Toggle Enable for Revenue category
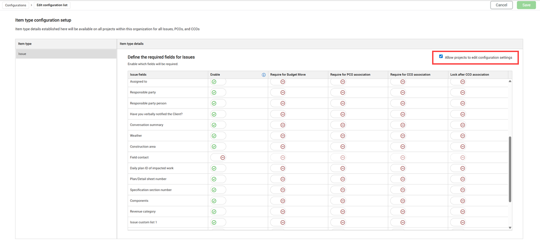 218,211
